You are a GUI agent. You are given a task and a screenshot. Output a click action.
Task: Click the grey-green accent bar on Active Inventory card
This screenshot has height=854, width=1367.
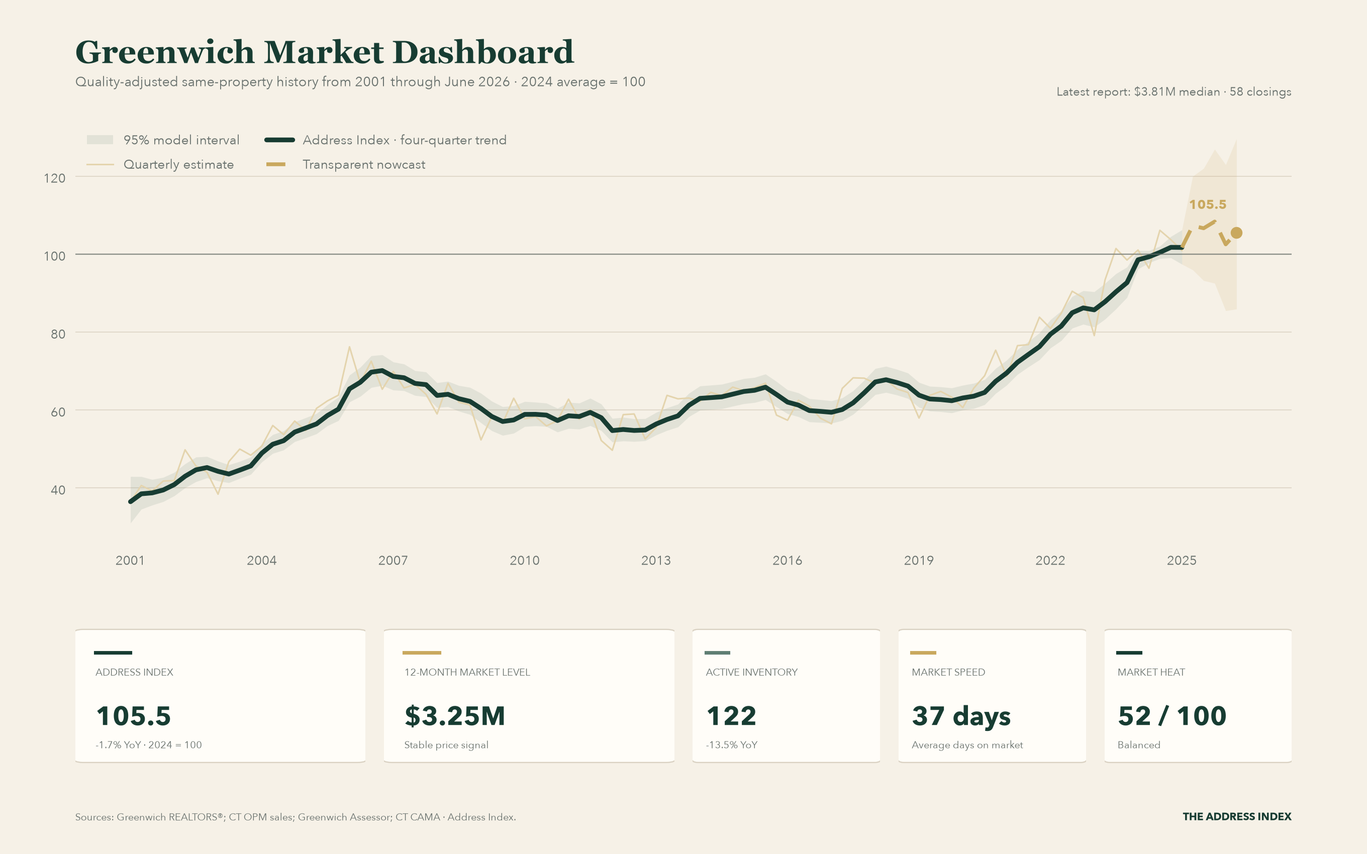coord(717,653)
